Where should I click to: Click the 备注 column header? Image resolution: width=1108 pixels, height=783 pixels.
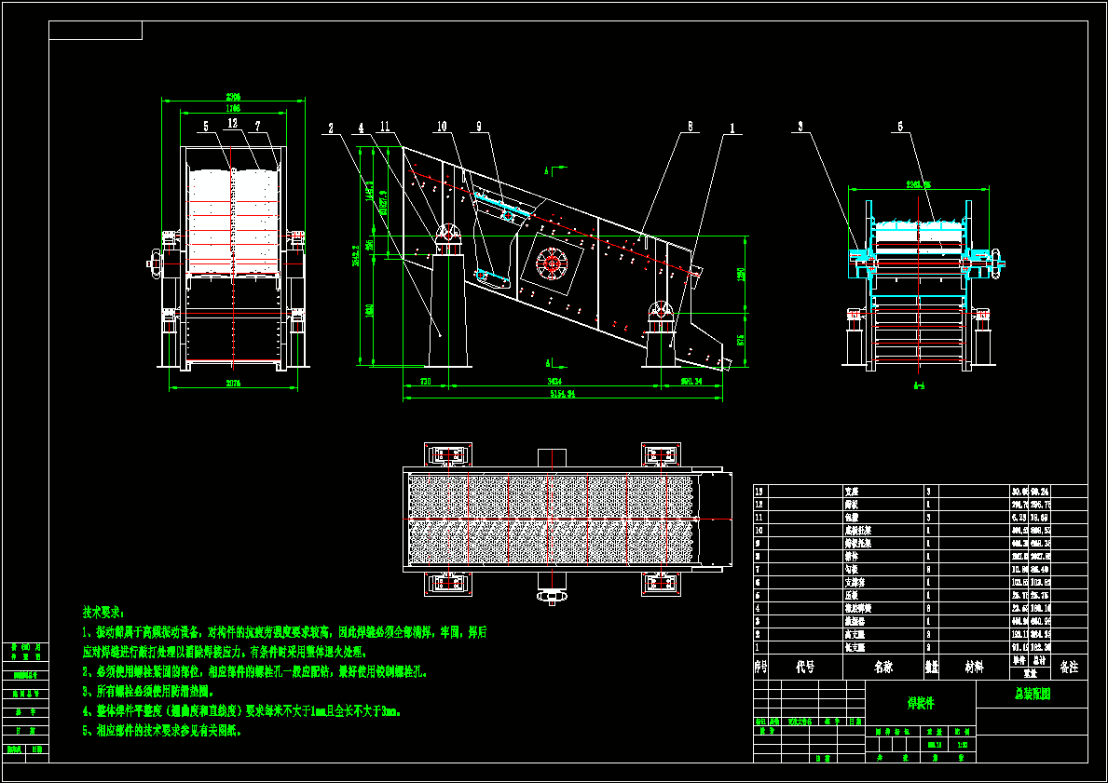click(1069, 667)
